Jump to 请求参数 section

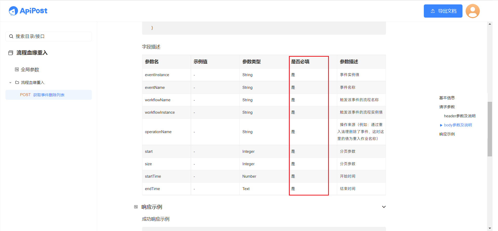[x=447, y=107]
